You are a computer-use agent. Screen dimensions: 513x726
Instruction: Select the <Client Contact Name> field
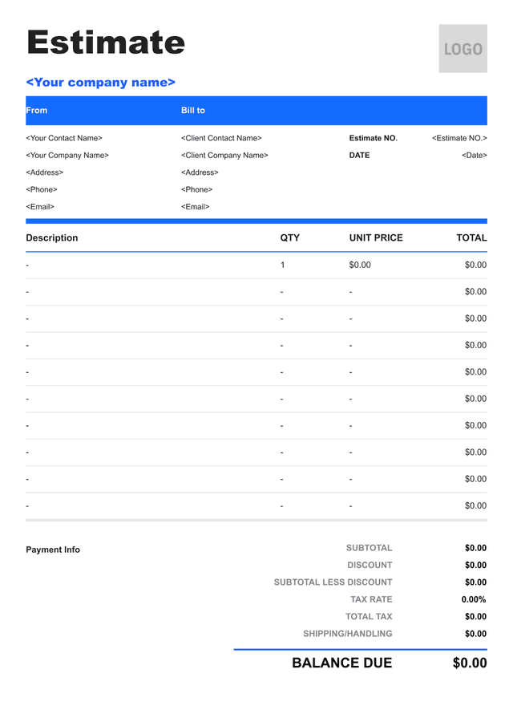tap(221, 138)
